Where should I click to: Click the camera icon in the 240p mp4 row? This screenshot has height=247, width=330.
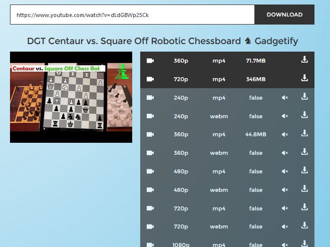(150, 98)
